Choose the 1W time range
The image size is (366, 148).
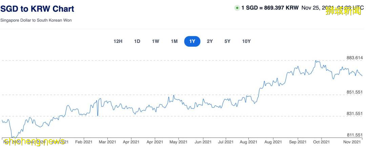tap(156, 41)
